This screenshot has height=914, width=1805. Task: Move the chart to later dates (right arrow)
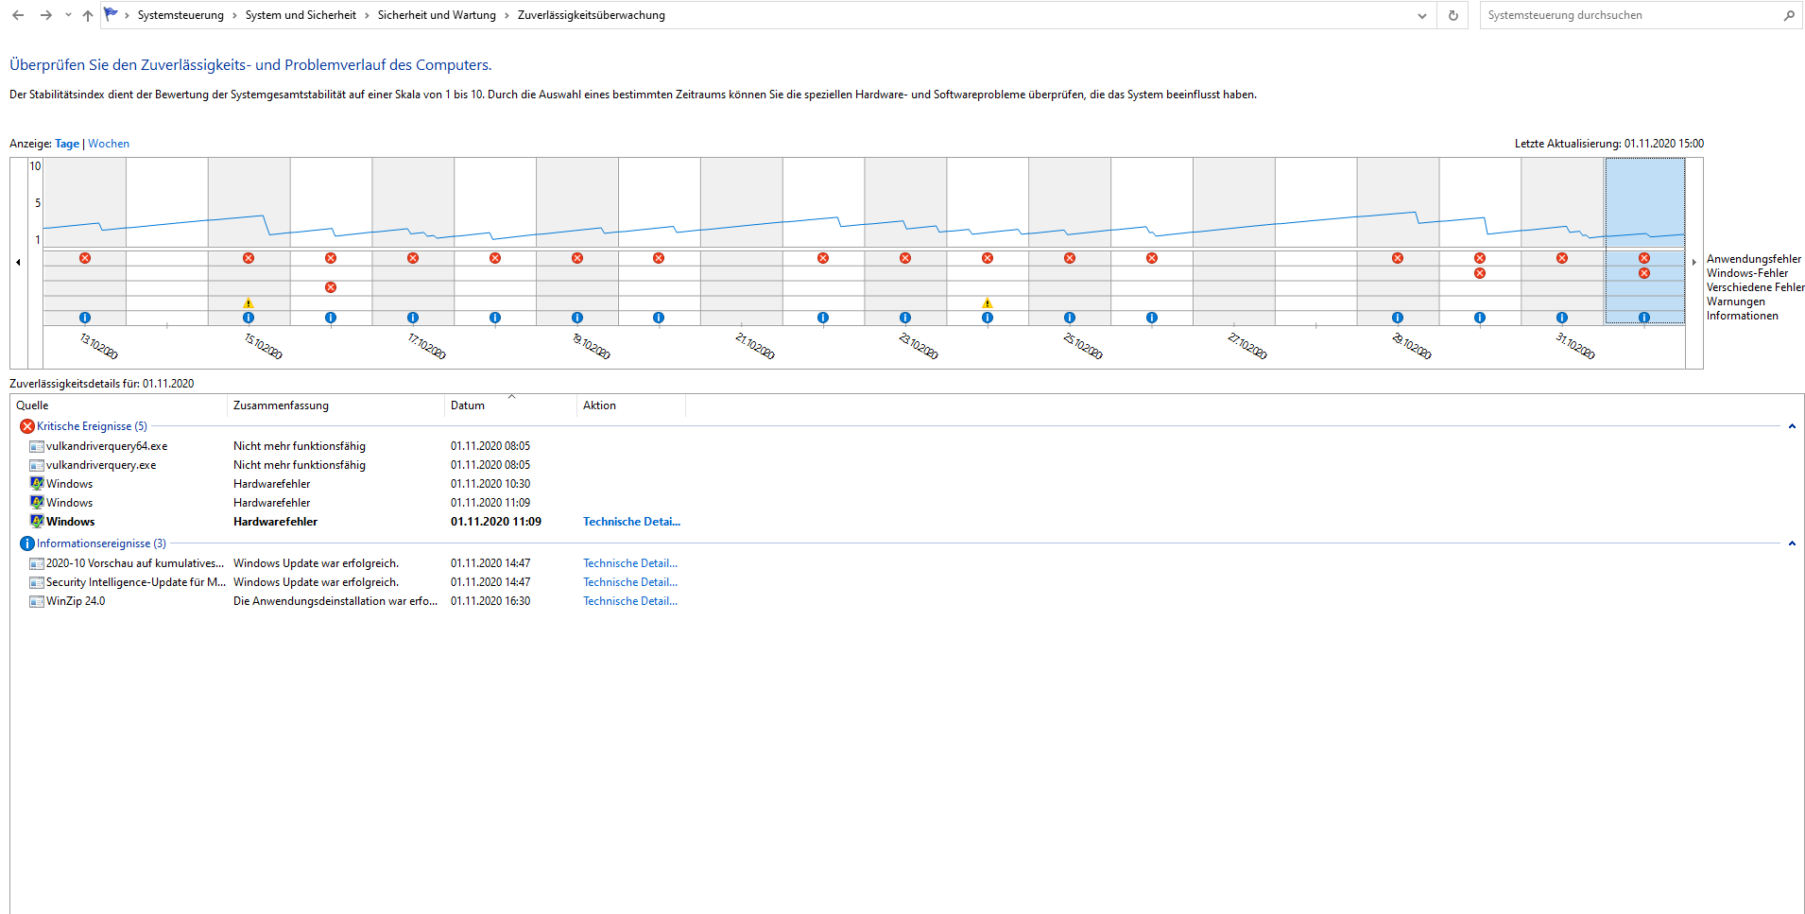click(1693, 262)
